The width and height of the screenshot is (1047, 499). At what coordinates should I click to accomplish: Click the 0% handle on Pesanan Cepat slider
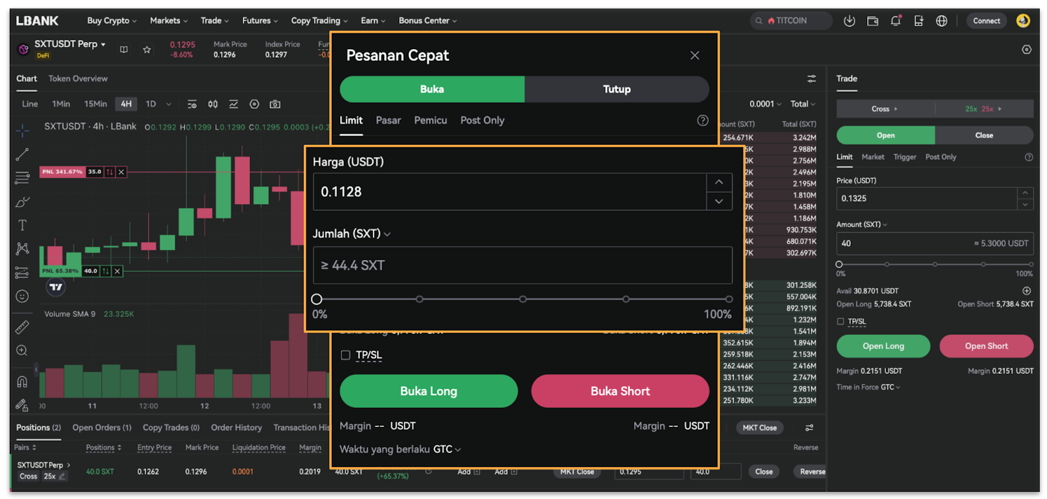click(317, 299)
